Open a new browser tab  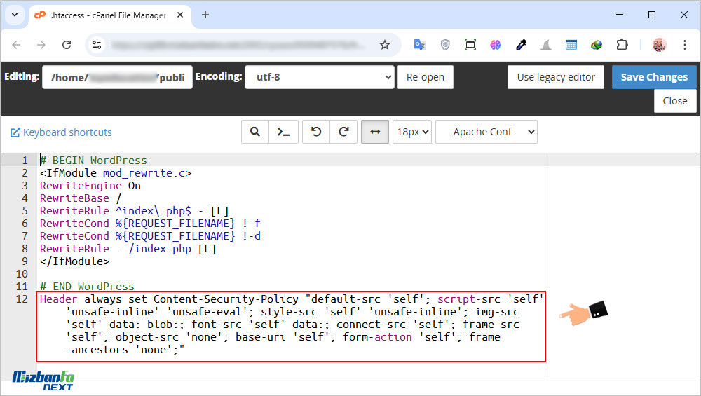tap(205, 15)
